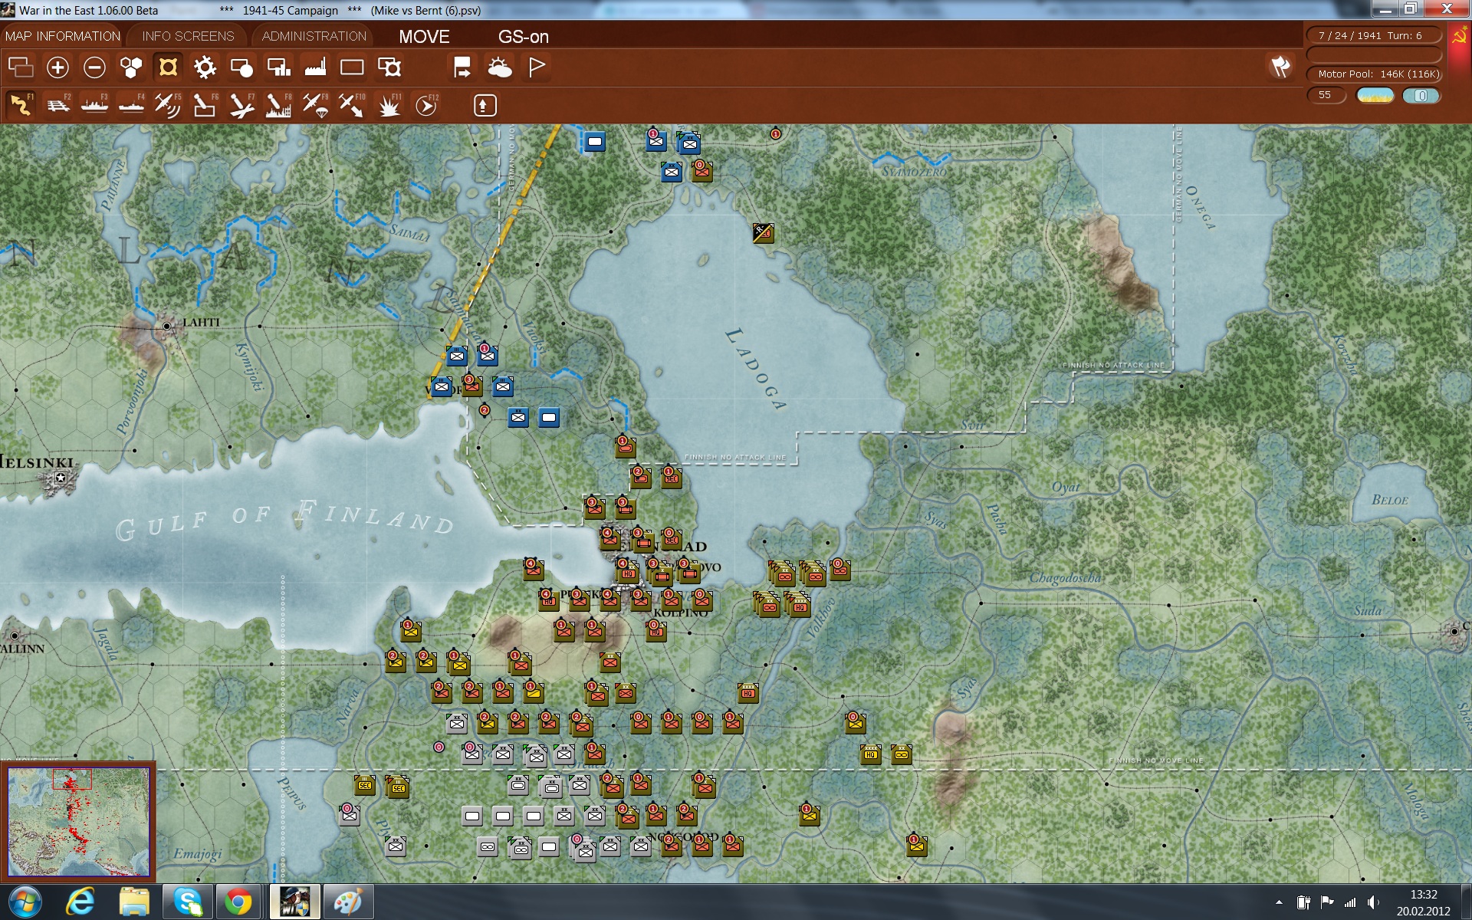Select amphibious transport F4 ship icon
1472x920 pixels.
click(131, 105)
